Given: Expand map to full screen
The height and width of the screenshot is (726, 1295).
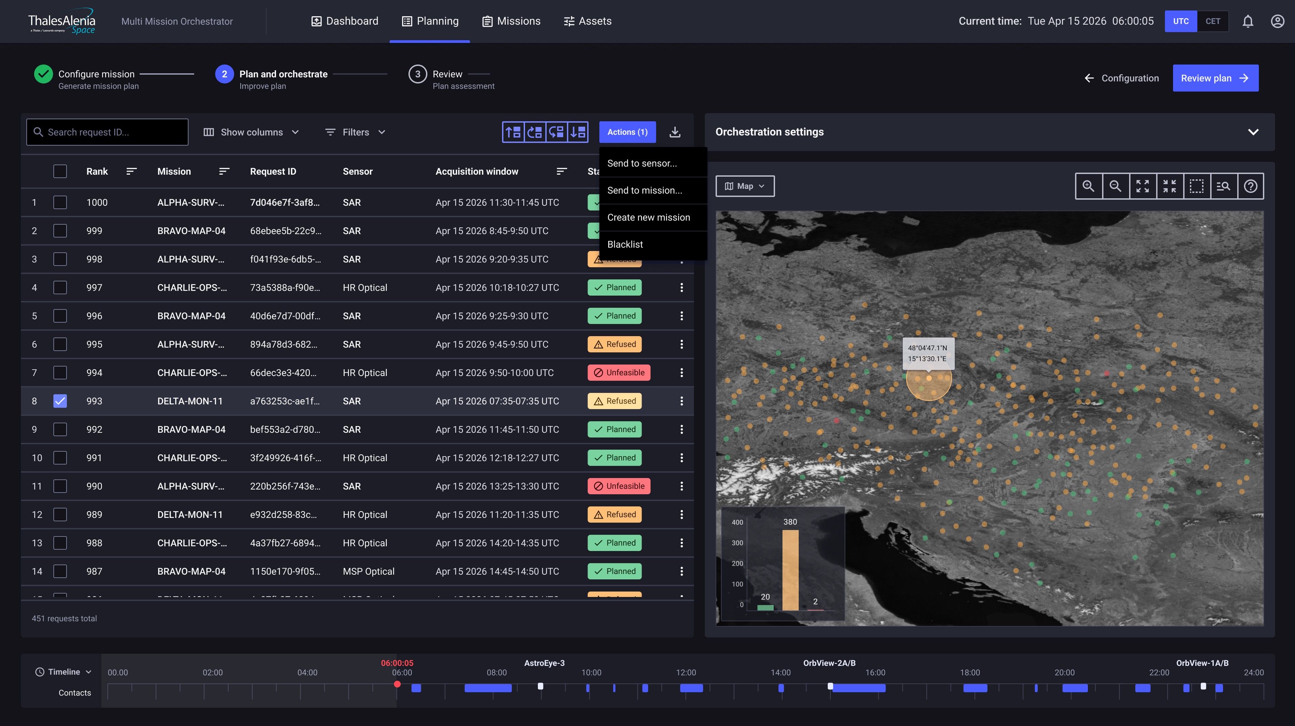Looking at the screenshot, I should click(x=1143, y=186).
